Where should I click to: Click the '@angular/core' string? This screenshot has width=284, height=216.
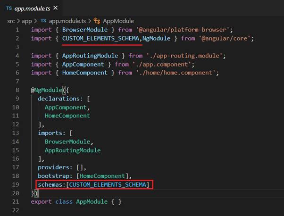pyautogui.click(x=224, y=38)
